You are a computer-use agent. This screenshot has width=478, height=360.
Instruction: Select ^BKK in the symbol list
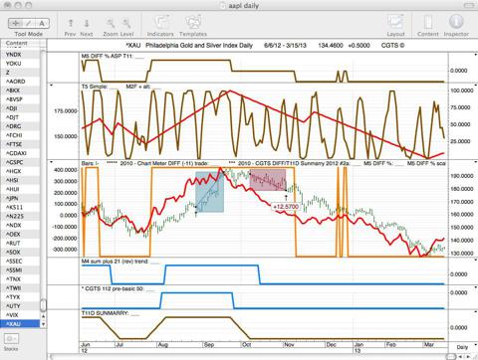tap(20, 90)
